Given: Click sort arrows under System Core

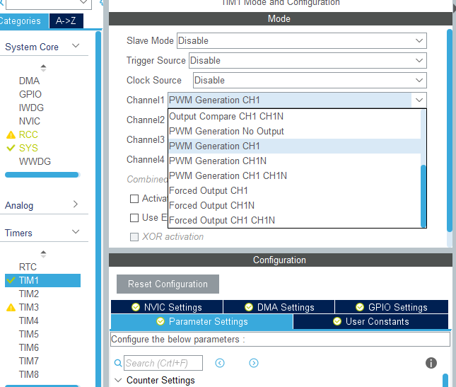Looking at the screenshot, I should 43,68.
